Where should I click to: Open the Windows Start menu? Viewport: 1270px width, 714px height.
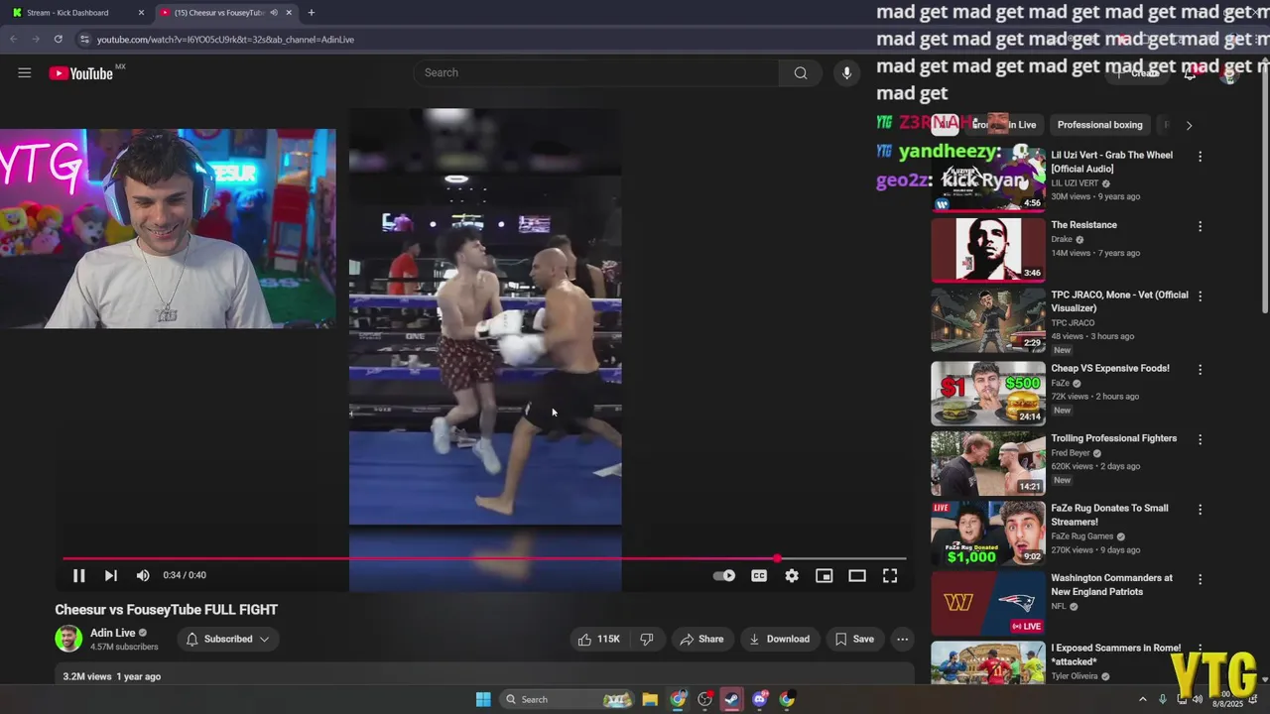point(483,699)
